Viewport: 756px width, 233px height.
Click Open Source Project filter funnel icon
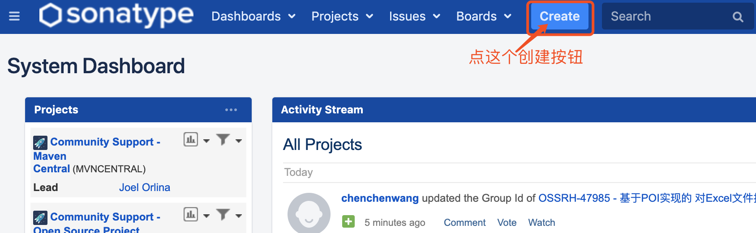tap(223, 215)
